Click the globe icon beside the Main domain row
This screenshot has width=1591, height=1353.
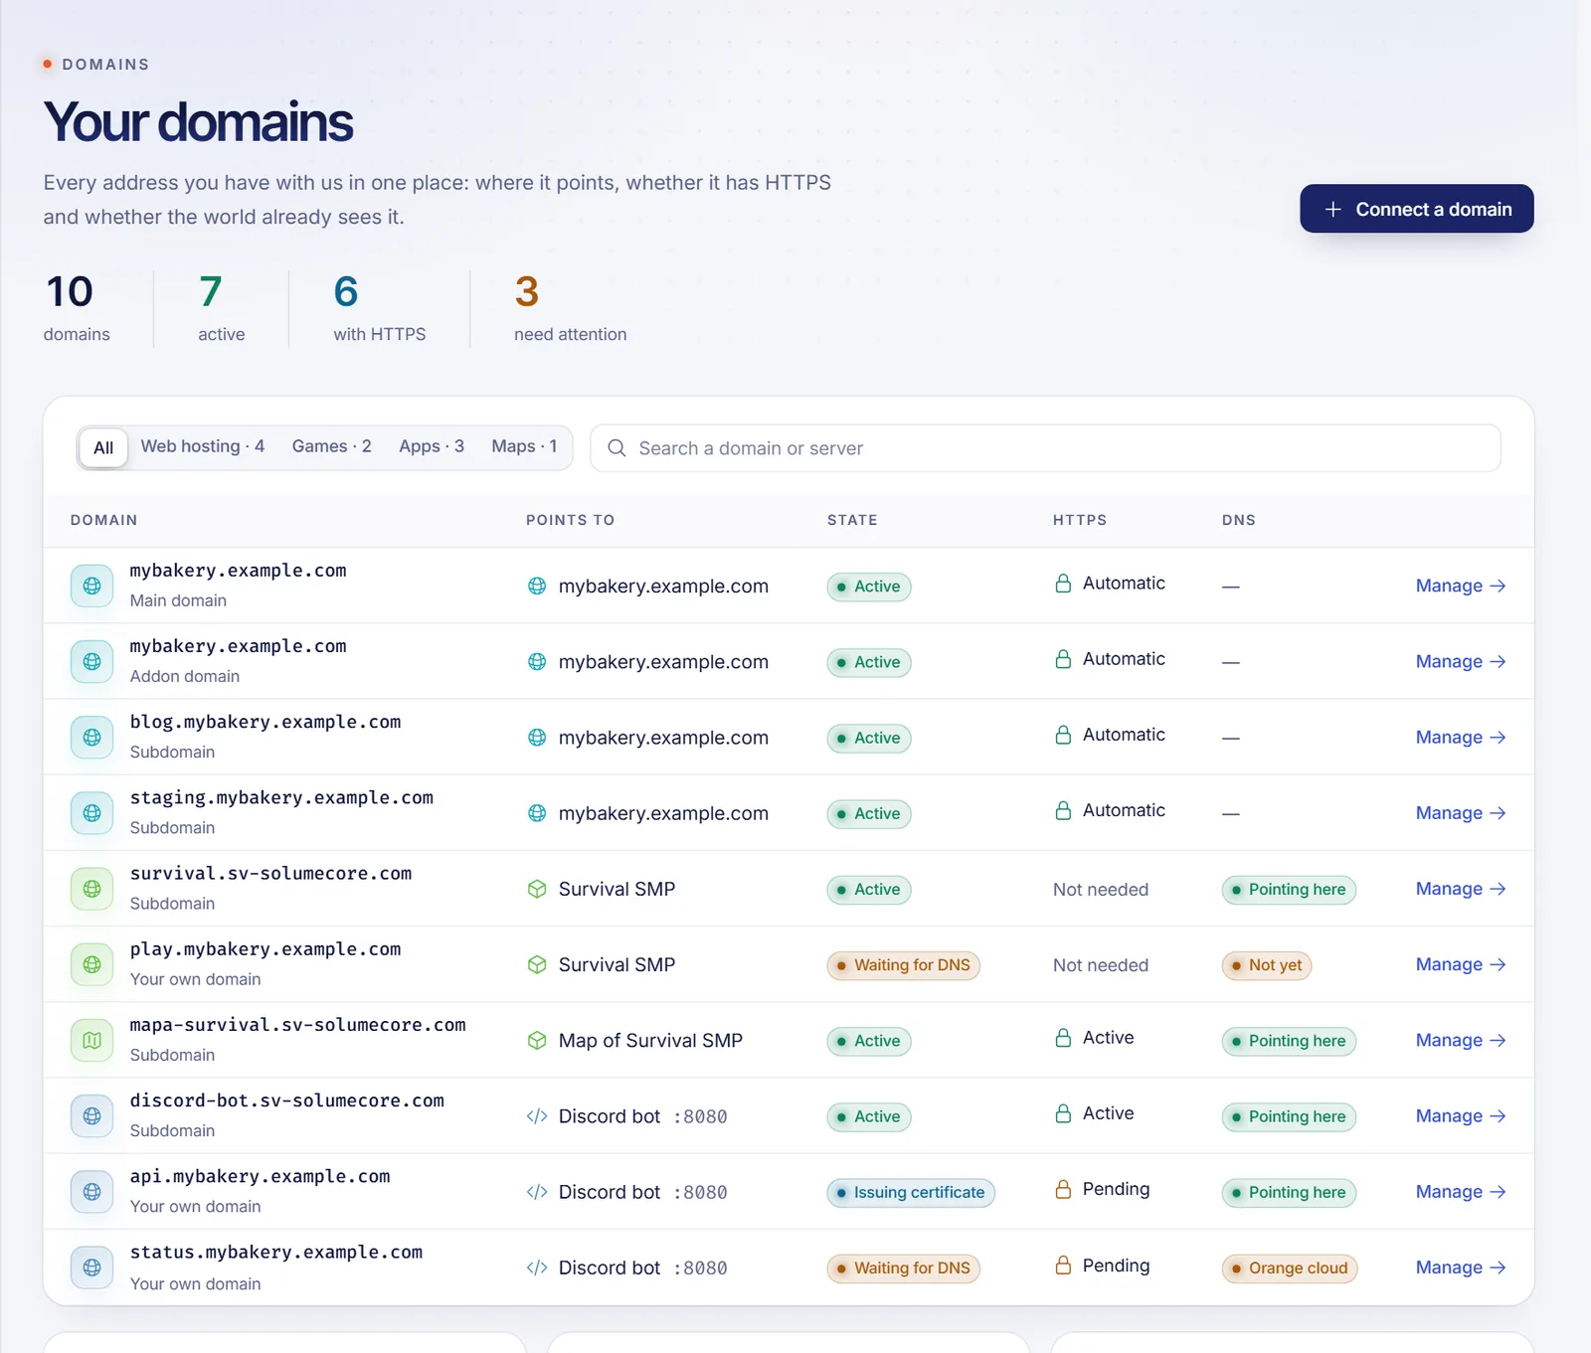click(x=91, y=586)
